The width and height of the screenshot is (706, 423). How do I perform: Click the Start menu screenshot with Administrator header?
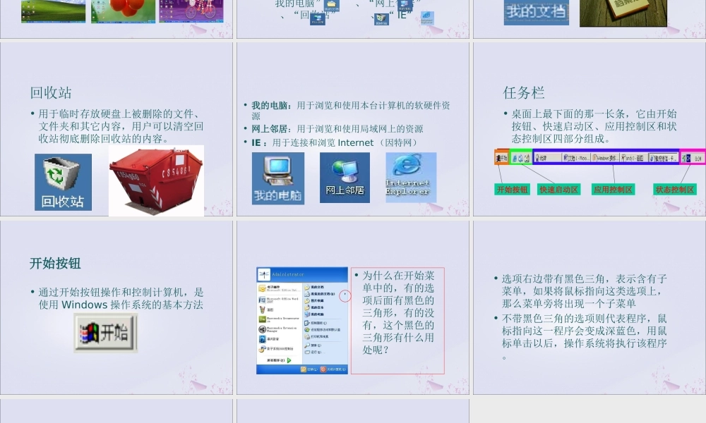coord(302,321)
